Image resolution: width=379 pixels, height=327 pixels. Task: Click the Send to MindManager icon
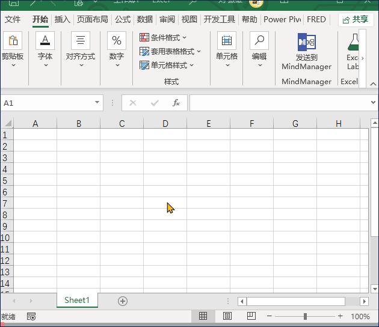[x=306, y=42]
